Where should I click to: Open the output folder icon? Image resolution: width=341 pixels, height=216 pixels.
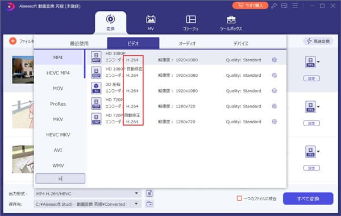[x=149, y=204]
